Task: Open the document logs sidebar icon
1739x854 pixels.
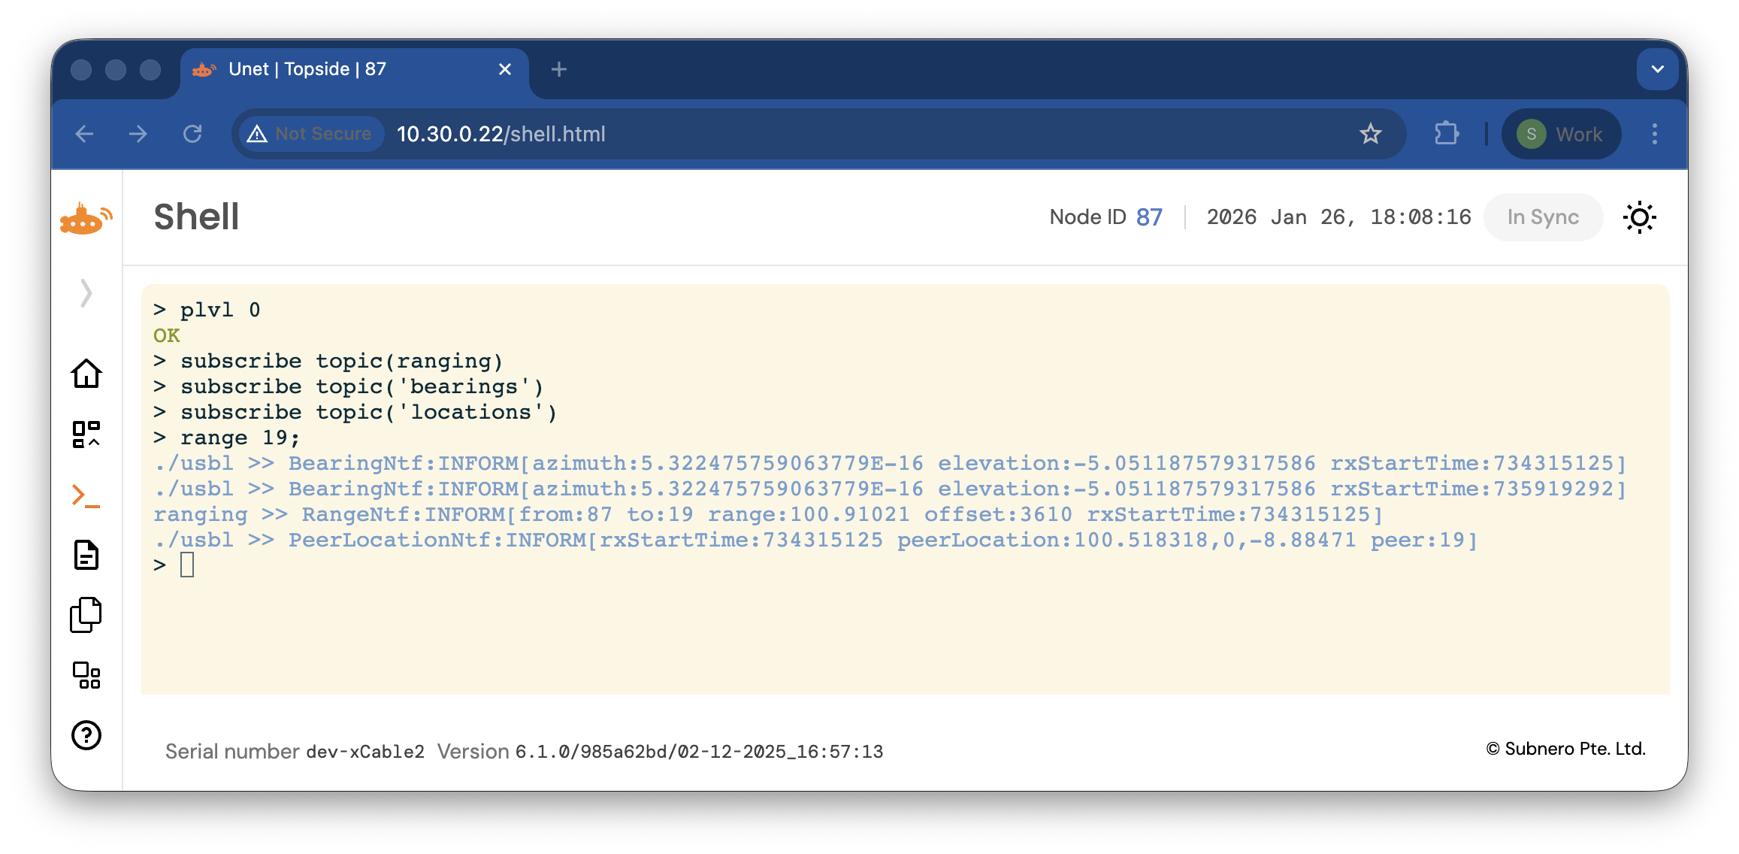Action: pos(86,556)
